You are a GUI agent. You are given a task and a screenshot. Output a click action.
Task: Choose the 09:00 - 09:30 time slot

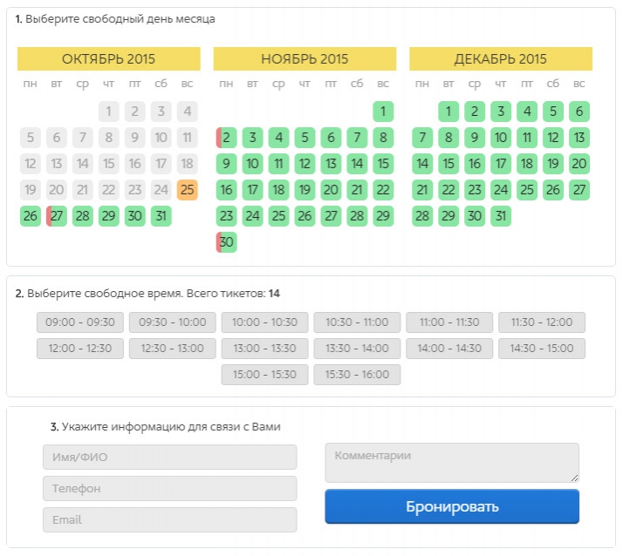(x=80, y=322)
